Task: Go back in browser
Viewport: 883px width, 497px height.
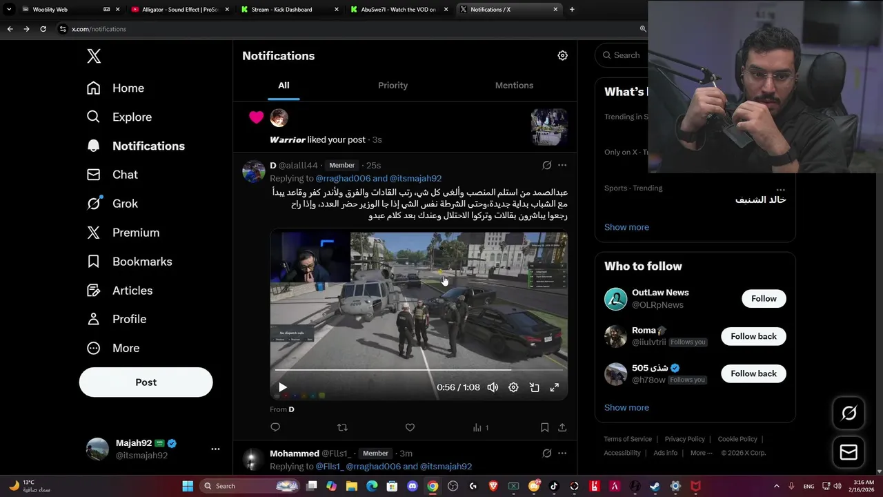Action: tap(10, 29)
